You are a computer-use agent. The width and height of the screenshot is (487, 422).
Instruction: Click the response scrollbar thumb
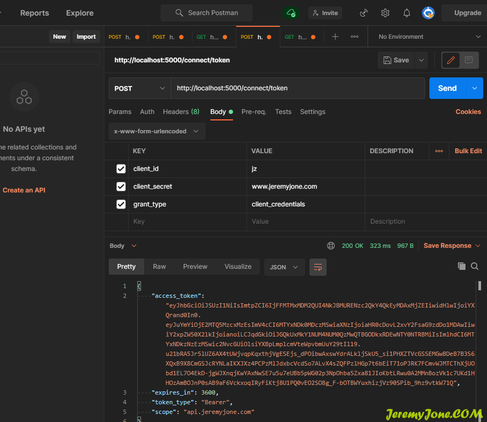pos(479,285)
